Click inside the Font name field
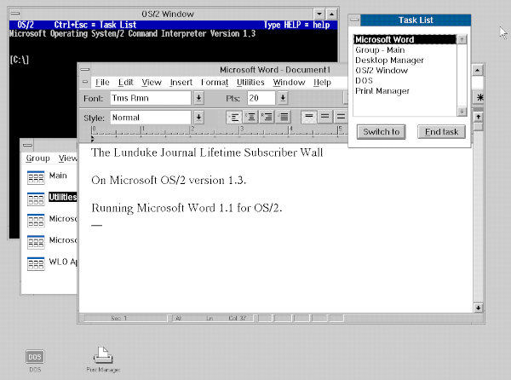This screenshot has height=380, width=511. pyautogui.click(x=150, y=98)
